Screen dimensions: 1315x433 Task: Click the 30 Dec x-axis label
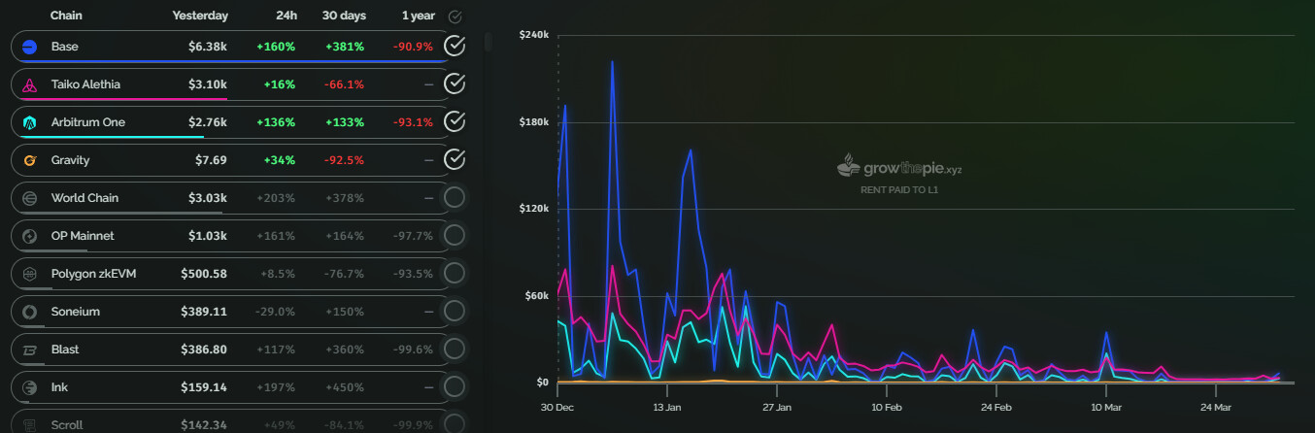click(558, 407)
